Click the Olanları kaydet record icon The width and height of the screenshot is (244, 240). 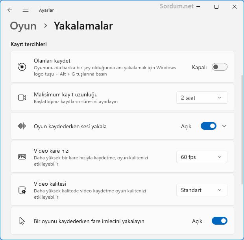[22, 67]
